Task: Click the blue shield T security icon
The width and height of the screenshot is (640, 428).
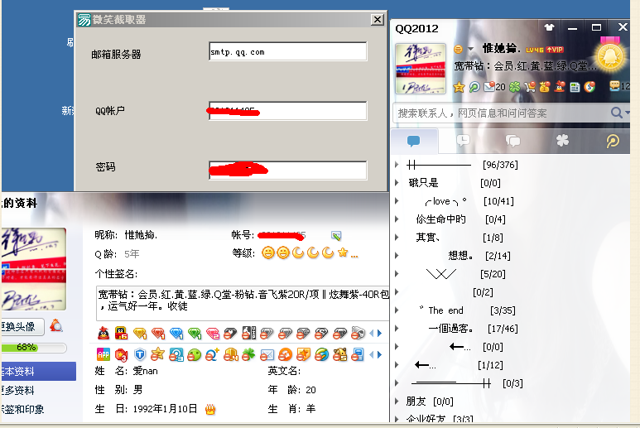Action: (x=140, y=354)
